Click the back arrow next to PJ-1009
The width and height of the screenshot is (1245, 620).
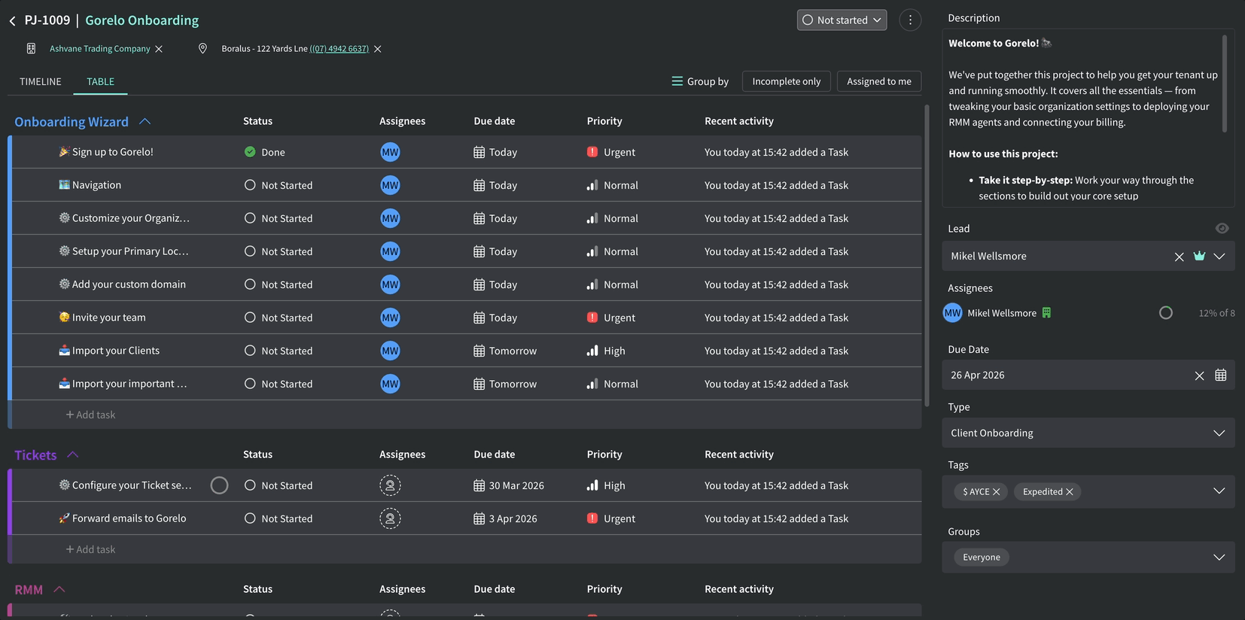12,21
